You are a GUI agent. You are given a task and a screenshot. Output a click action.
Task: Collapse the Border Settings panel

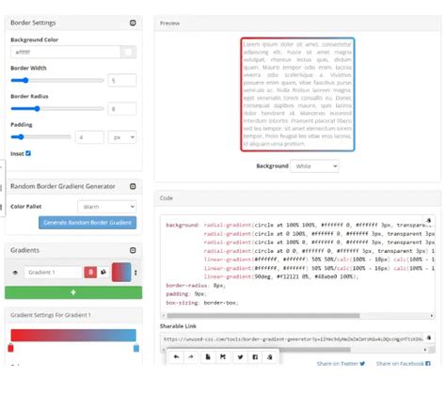coord(133,23)
